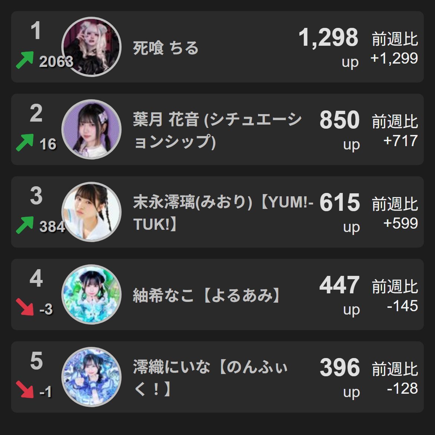Open 紬希なこ profile avatar
This screenshot has width=435, height=435.
[x=91, y=294]
